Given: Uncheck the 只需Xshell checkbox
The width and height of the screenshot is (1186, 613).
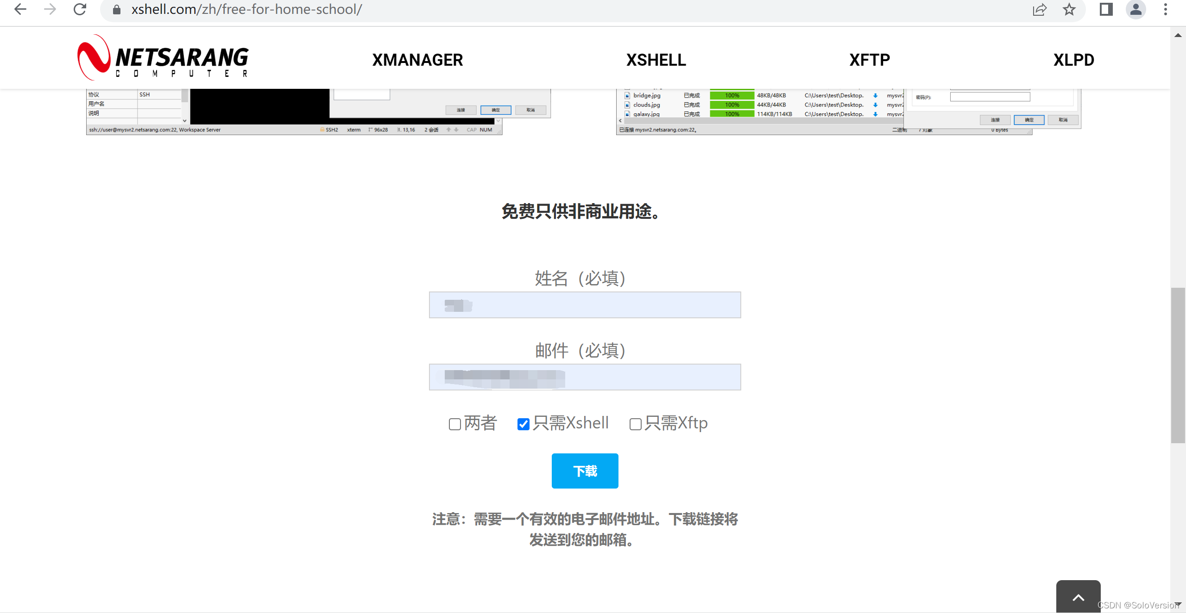Looking at the screenshot, I should [523, 424].
